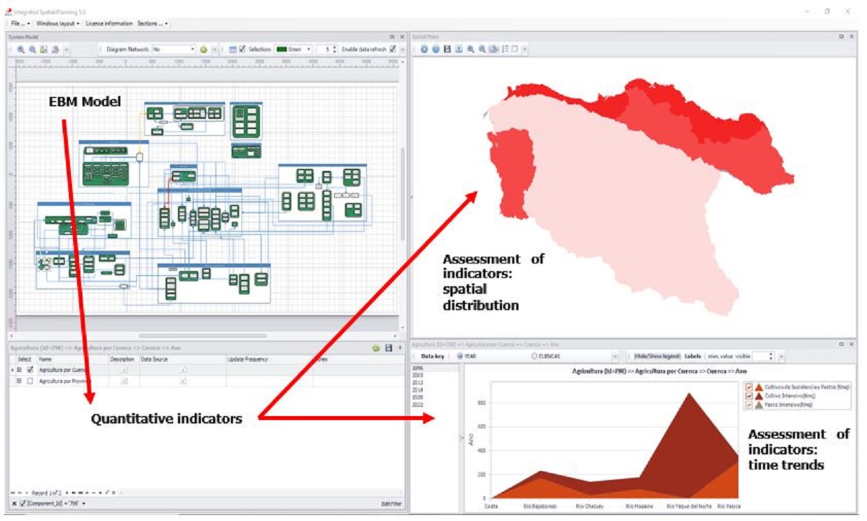
Task: Check the Agricultura por Provincia row checkbox
Action: 30,380
